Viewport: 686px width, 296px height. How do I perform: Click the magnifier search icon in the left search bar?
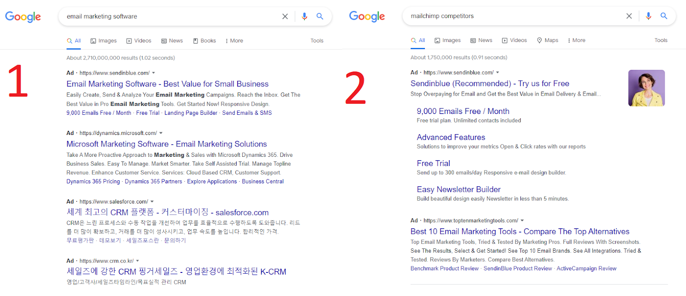click(320, 16)
